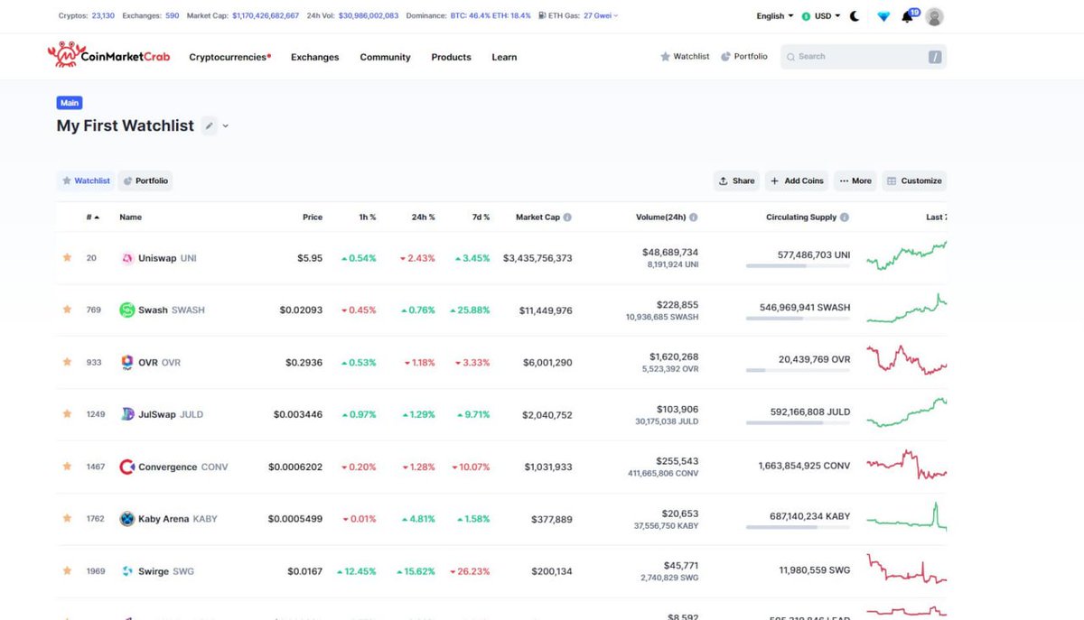Open OVR 7-day sparkline chart
The width and height of the screenshot is (1084, 620).
point(906,360)
